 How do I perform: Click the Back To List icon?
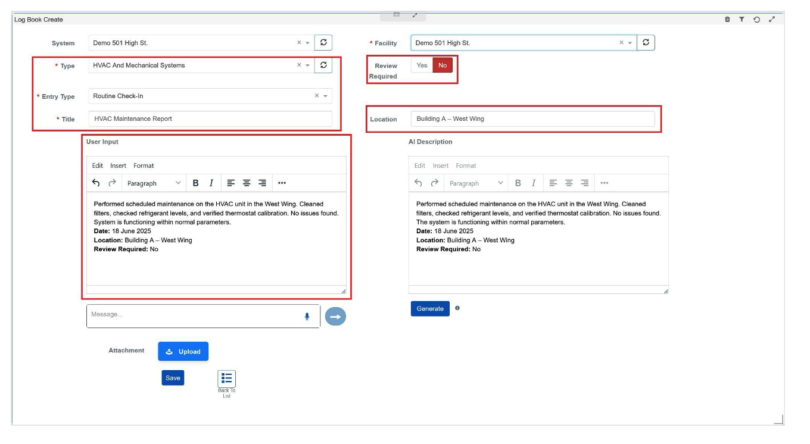pos(226,378)
